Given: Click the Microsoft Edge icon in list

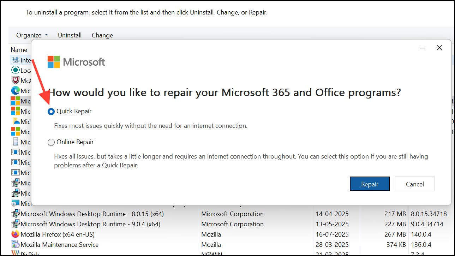Looking at the screenshot, I should click(x=15, y=91).
